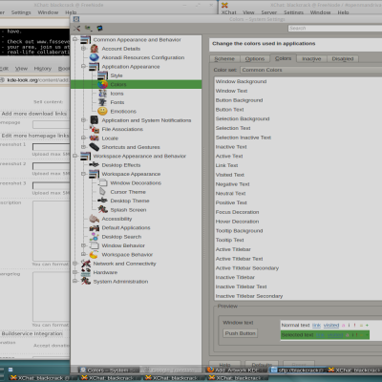Select the Colors color-wheel icon
Viewport: 382px width, 382px height.
[x=102, y=84]
